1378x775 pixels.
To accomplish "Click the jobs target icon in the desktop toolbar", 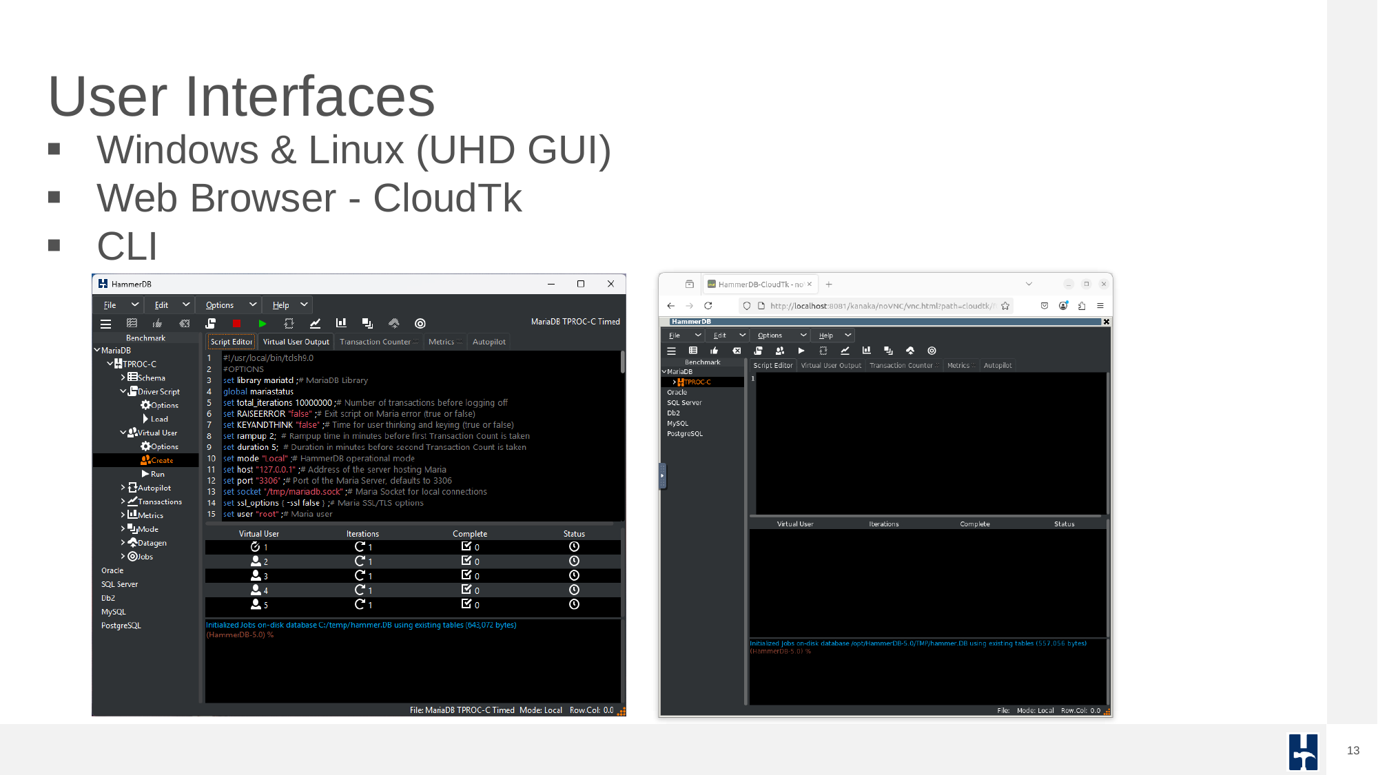I will tap(420, 323).
